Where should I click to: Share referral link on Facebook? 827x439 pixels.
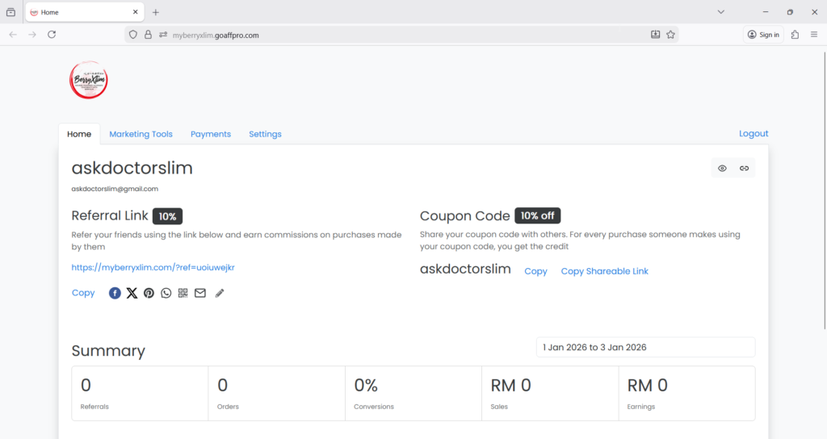coord(115,293)
